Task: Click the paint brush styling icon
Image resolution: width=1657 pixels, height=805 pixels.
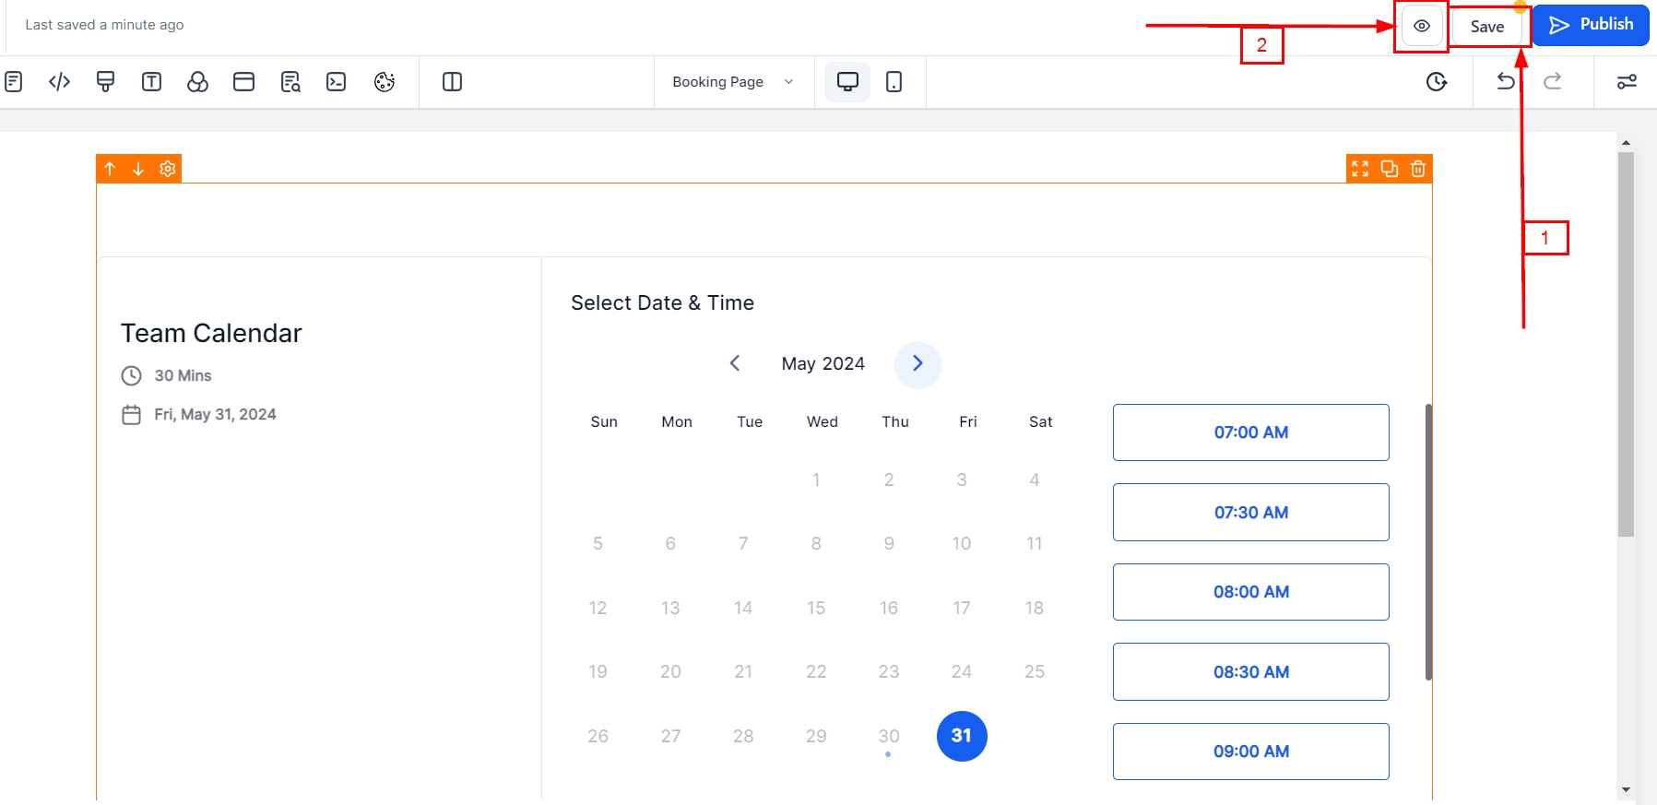Action: (x=105, y=82)
